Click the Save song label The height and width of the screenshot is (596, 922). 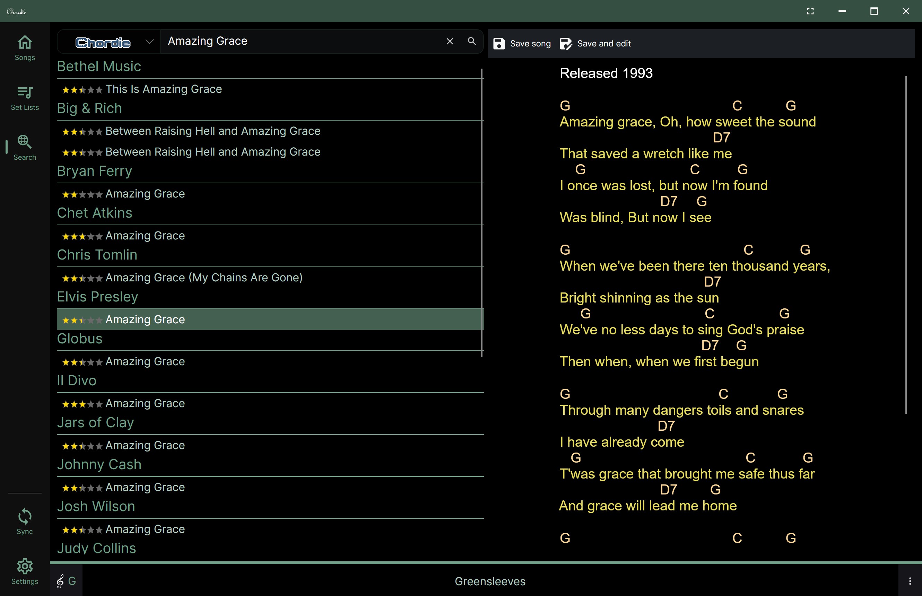point(530,43)
